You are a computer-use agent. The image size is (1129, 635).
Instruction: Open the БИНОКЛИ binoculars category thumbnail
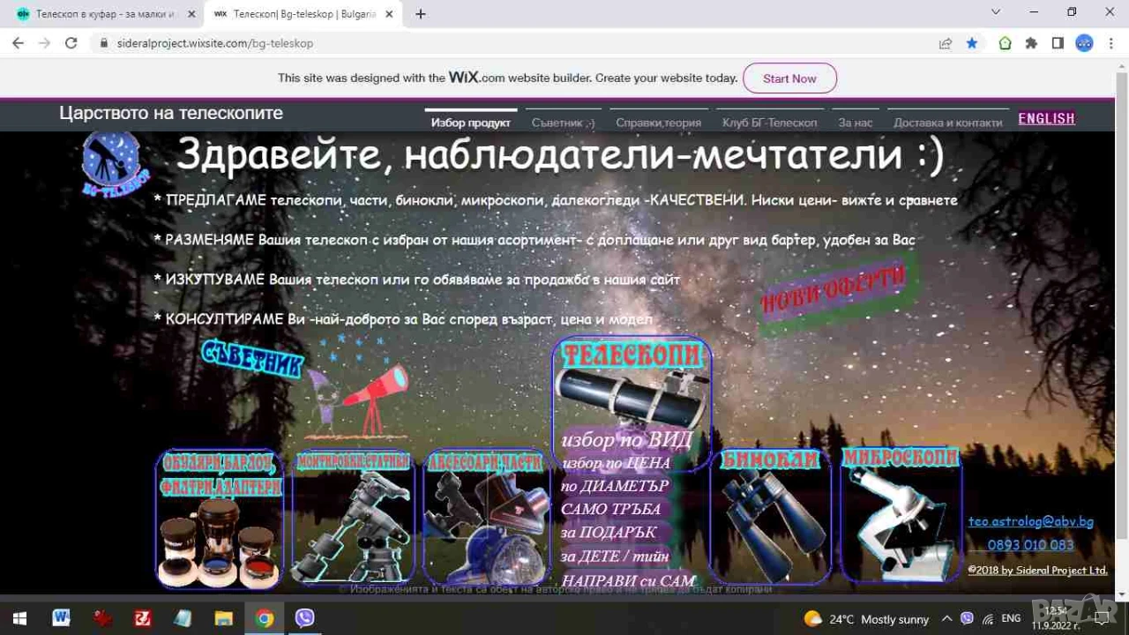pyautogui.click(x=770, y=516)
